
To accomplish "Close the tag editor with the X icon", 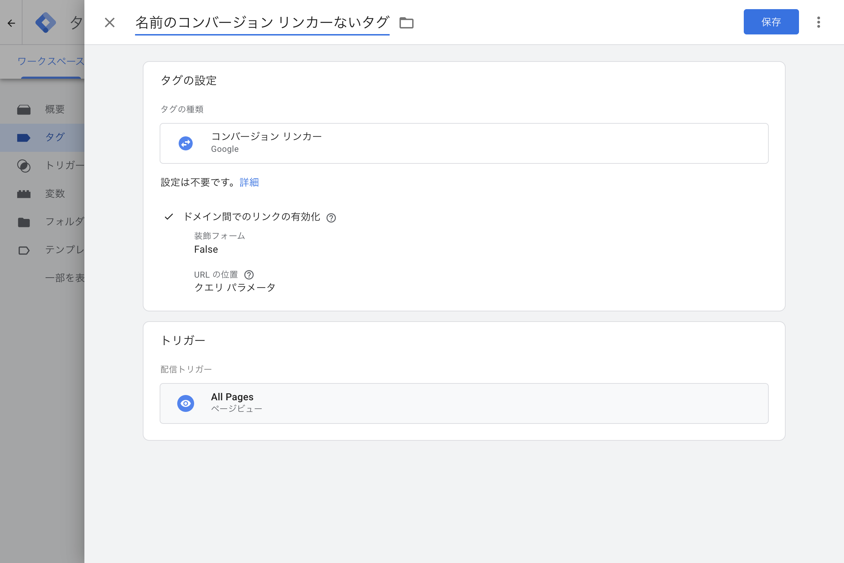I will 110,22.
